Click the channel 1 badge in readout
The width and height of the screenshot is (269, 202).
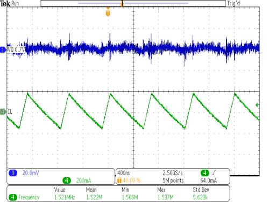click(13, 173)
